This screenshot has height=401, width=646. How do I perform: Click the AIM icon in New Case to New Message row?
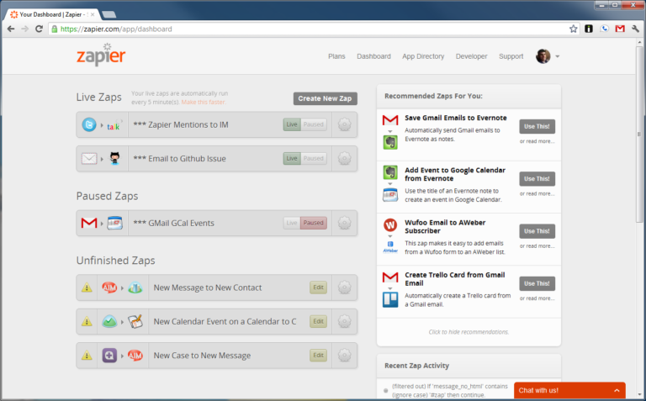135,356
